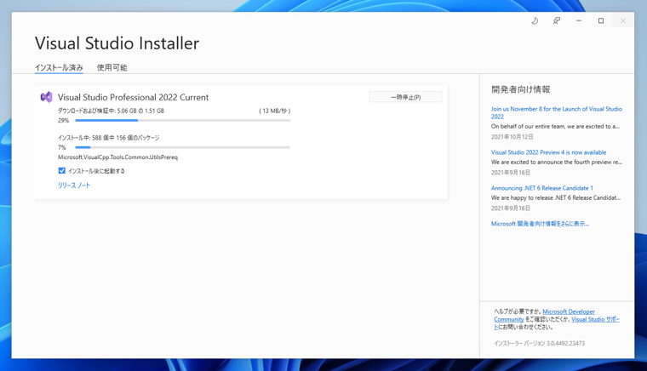The height and width of the screenshot is (371, 647).
Task: Click the download progress bar at 29%
Action: tap(182, 120)
